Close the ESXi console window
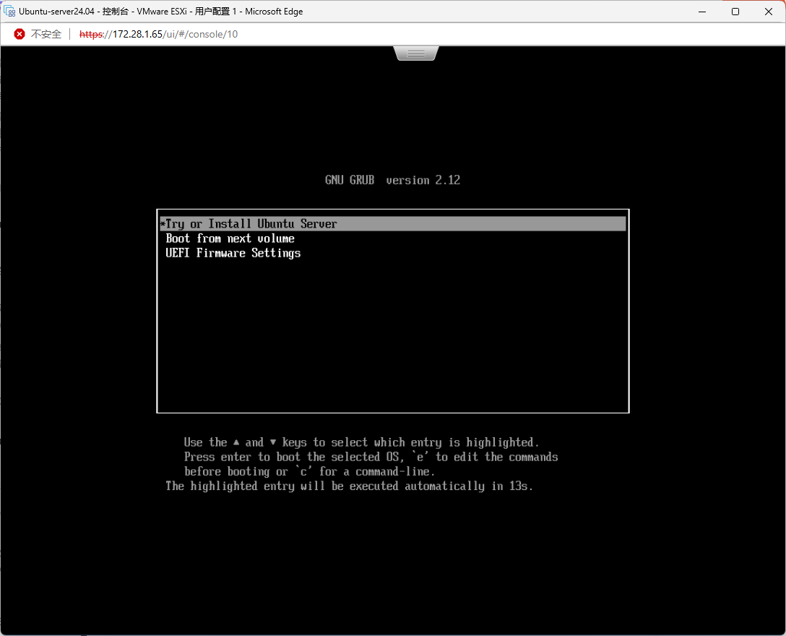This screenshot has height=636, width=786. (768, 12)
